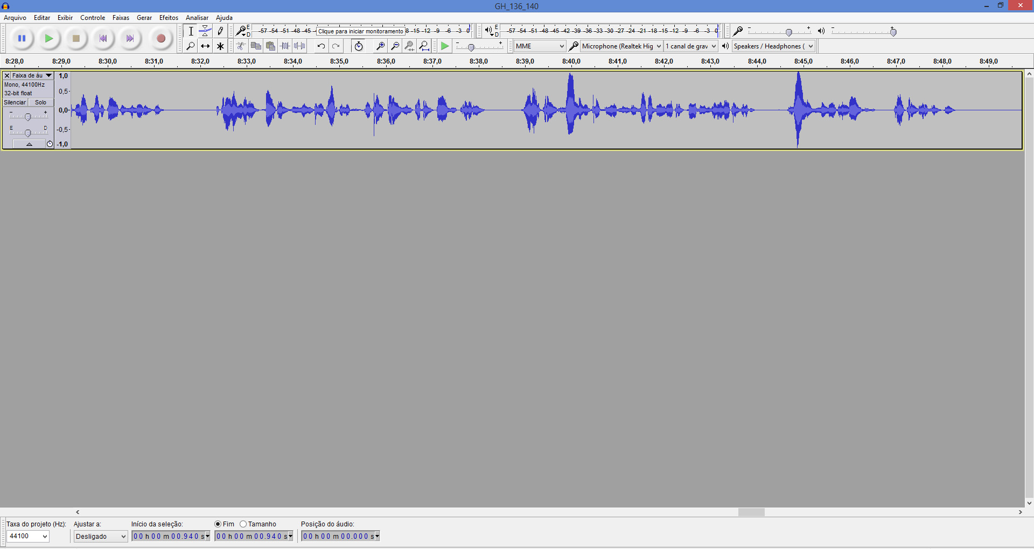The image size is (1034, 549).
Task: Open the Analisar menu
Action: coord(197,18)
